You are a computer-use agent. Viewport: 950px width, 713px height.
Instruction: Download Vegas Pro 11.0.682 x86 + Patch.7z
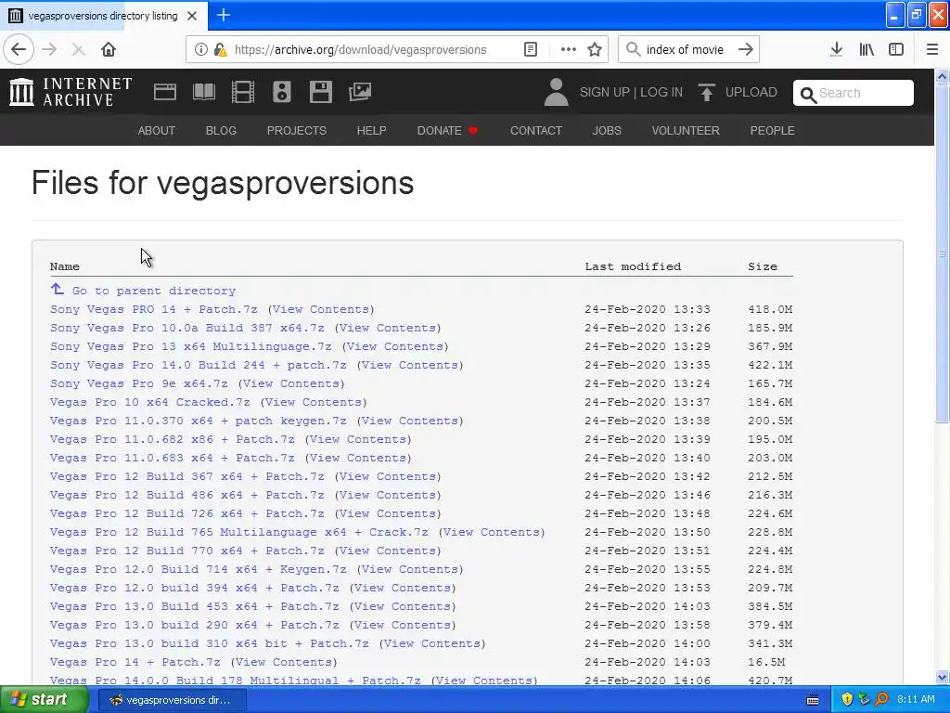click(x=172, y=439)
